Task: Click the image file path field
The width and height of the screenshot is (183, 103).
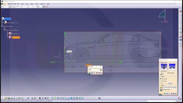Action: [170, 87]
